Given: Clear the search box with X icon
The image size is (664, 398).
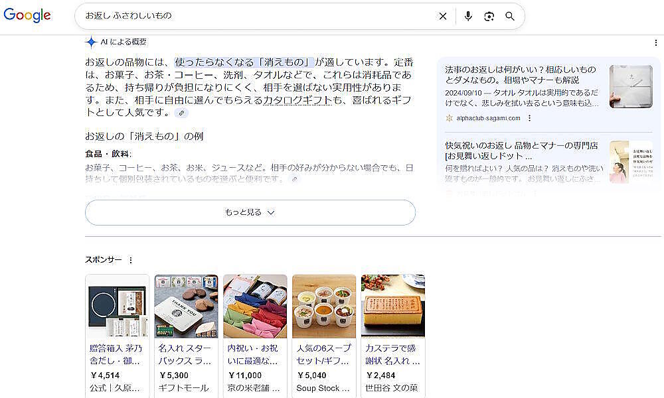Looking at the screenshot, I should [x=443, y=17].
